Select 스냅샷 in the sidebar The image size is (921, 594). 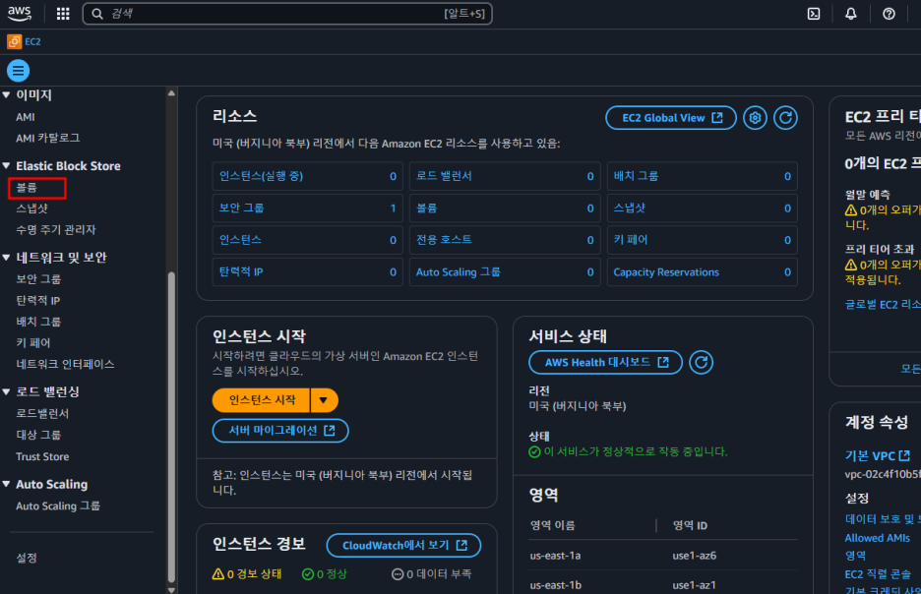pyautogui.click(x=31, y=208)
